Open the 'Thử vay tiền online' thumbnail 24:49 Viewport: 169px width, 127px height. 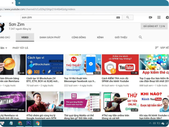click(120, 102)
